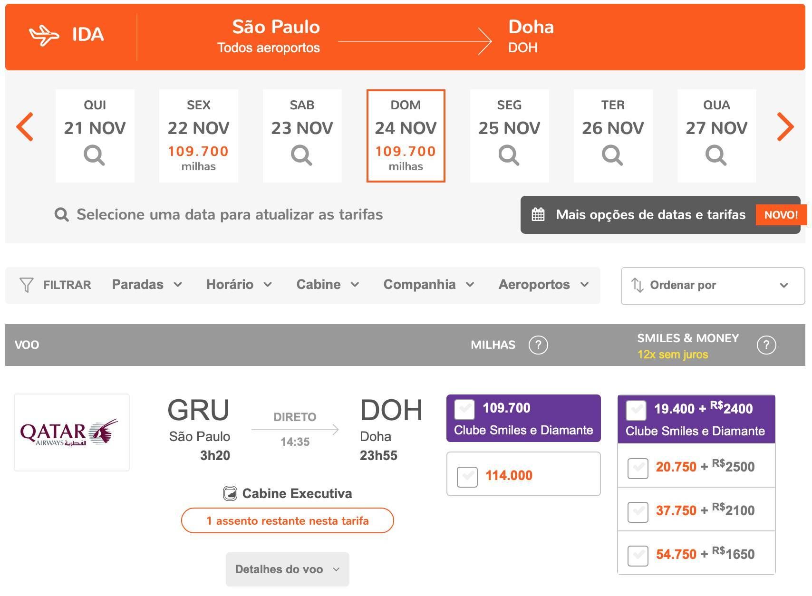
Task: Open the Milhas help question icon
Action: point(538,345)
